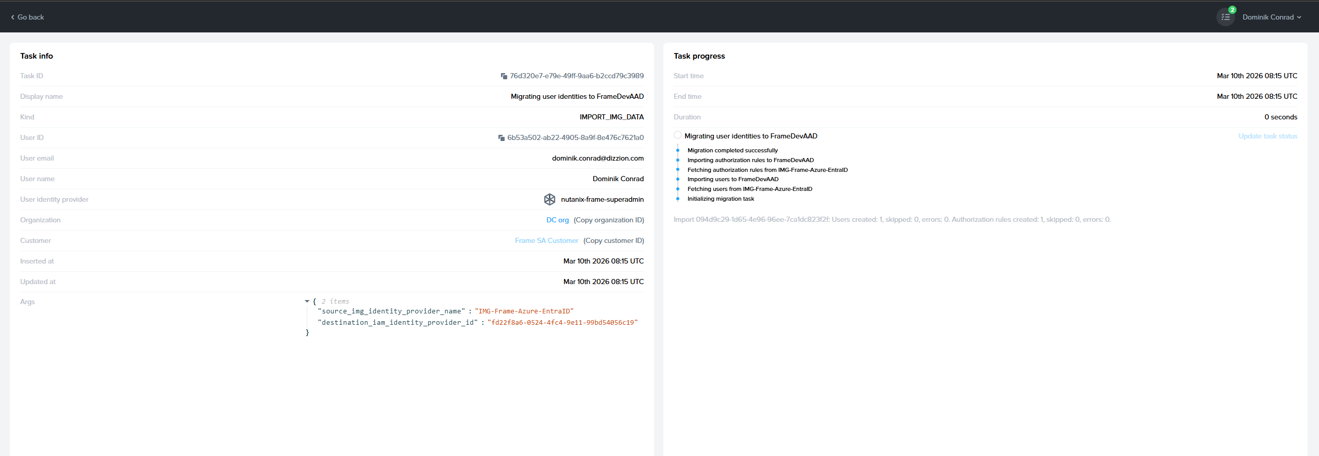Click the opening brace of Args JSON
Viewport: 1319px width, 456px height.
tap(314, 302)
